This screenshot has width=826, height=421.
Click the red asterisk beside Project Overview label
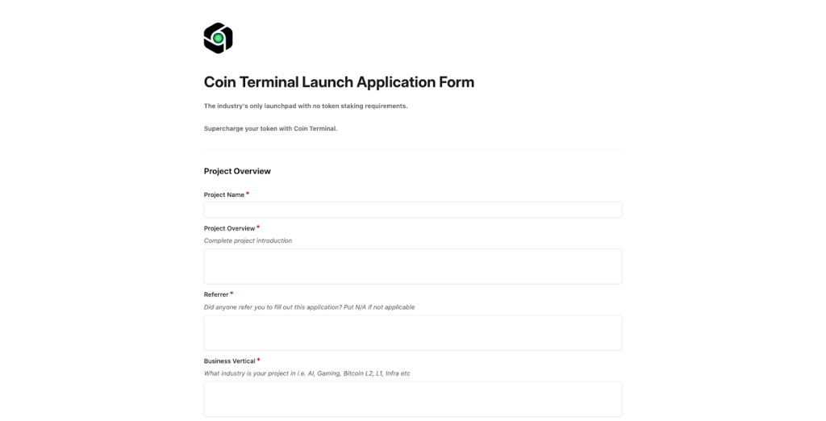257,227
